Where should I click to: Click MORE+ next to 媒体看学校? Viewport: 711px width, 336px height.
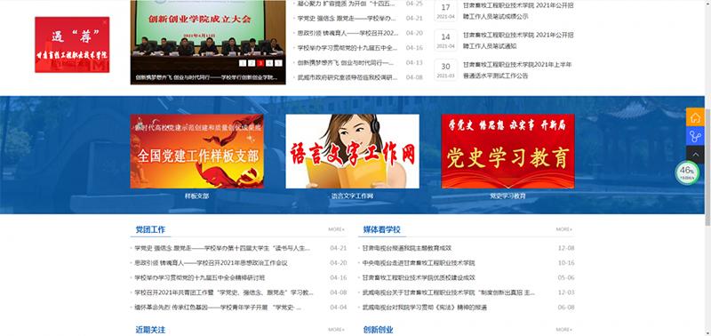(564, 229)
